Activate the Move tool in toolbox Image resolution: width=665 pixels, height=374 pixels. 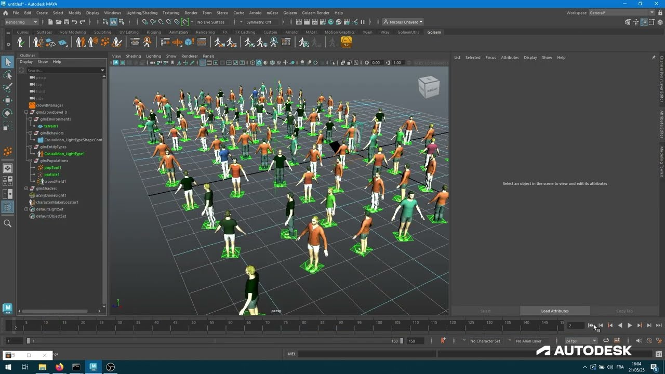pos(7,100)
